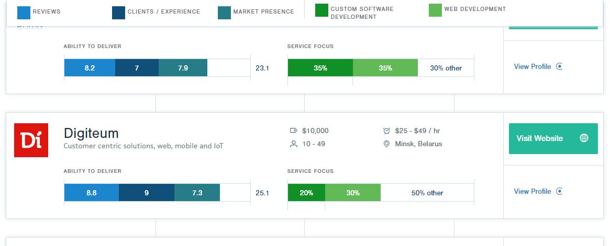The height and width of the screenshot is (246, 610).
Task: Click the location pin beside Minsk, Belarus
Action: click(386, 144)
